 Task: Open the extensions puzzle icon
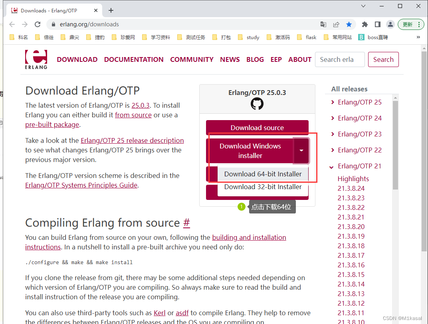pyautogui.click(x=365, y=24)
